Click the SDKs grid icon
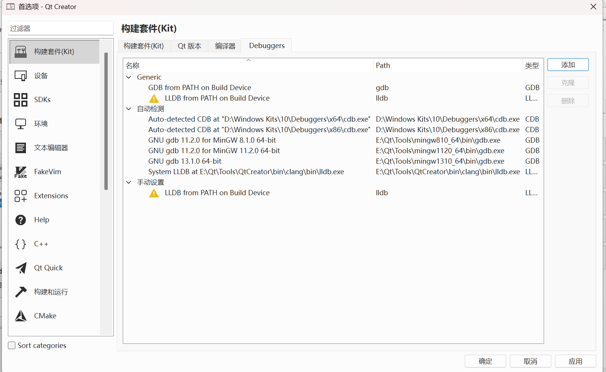The height and width of the screenshot is (372, 606). tap(21, 100)
